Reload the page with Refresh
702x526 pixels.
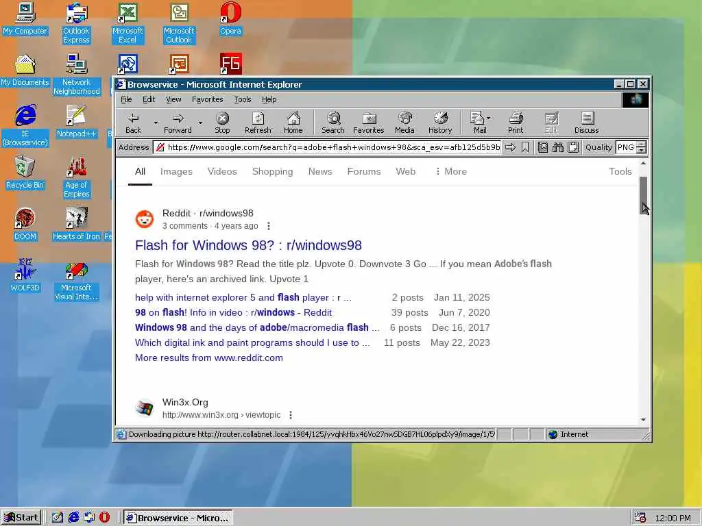point(258,123)
